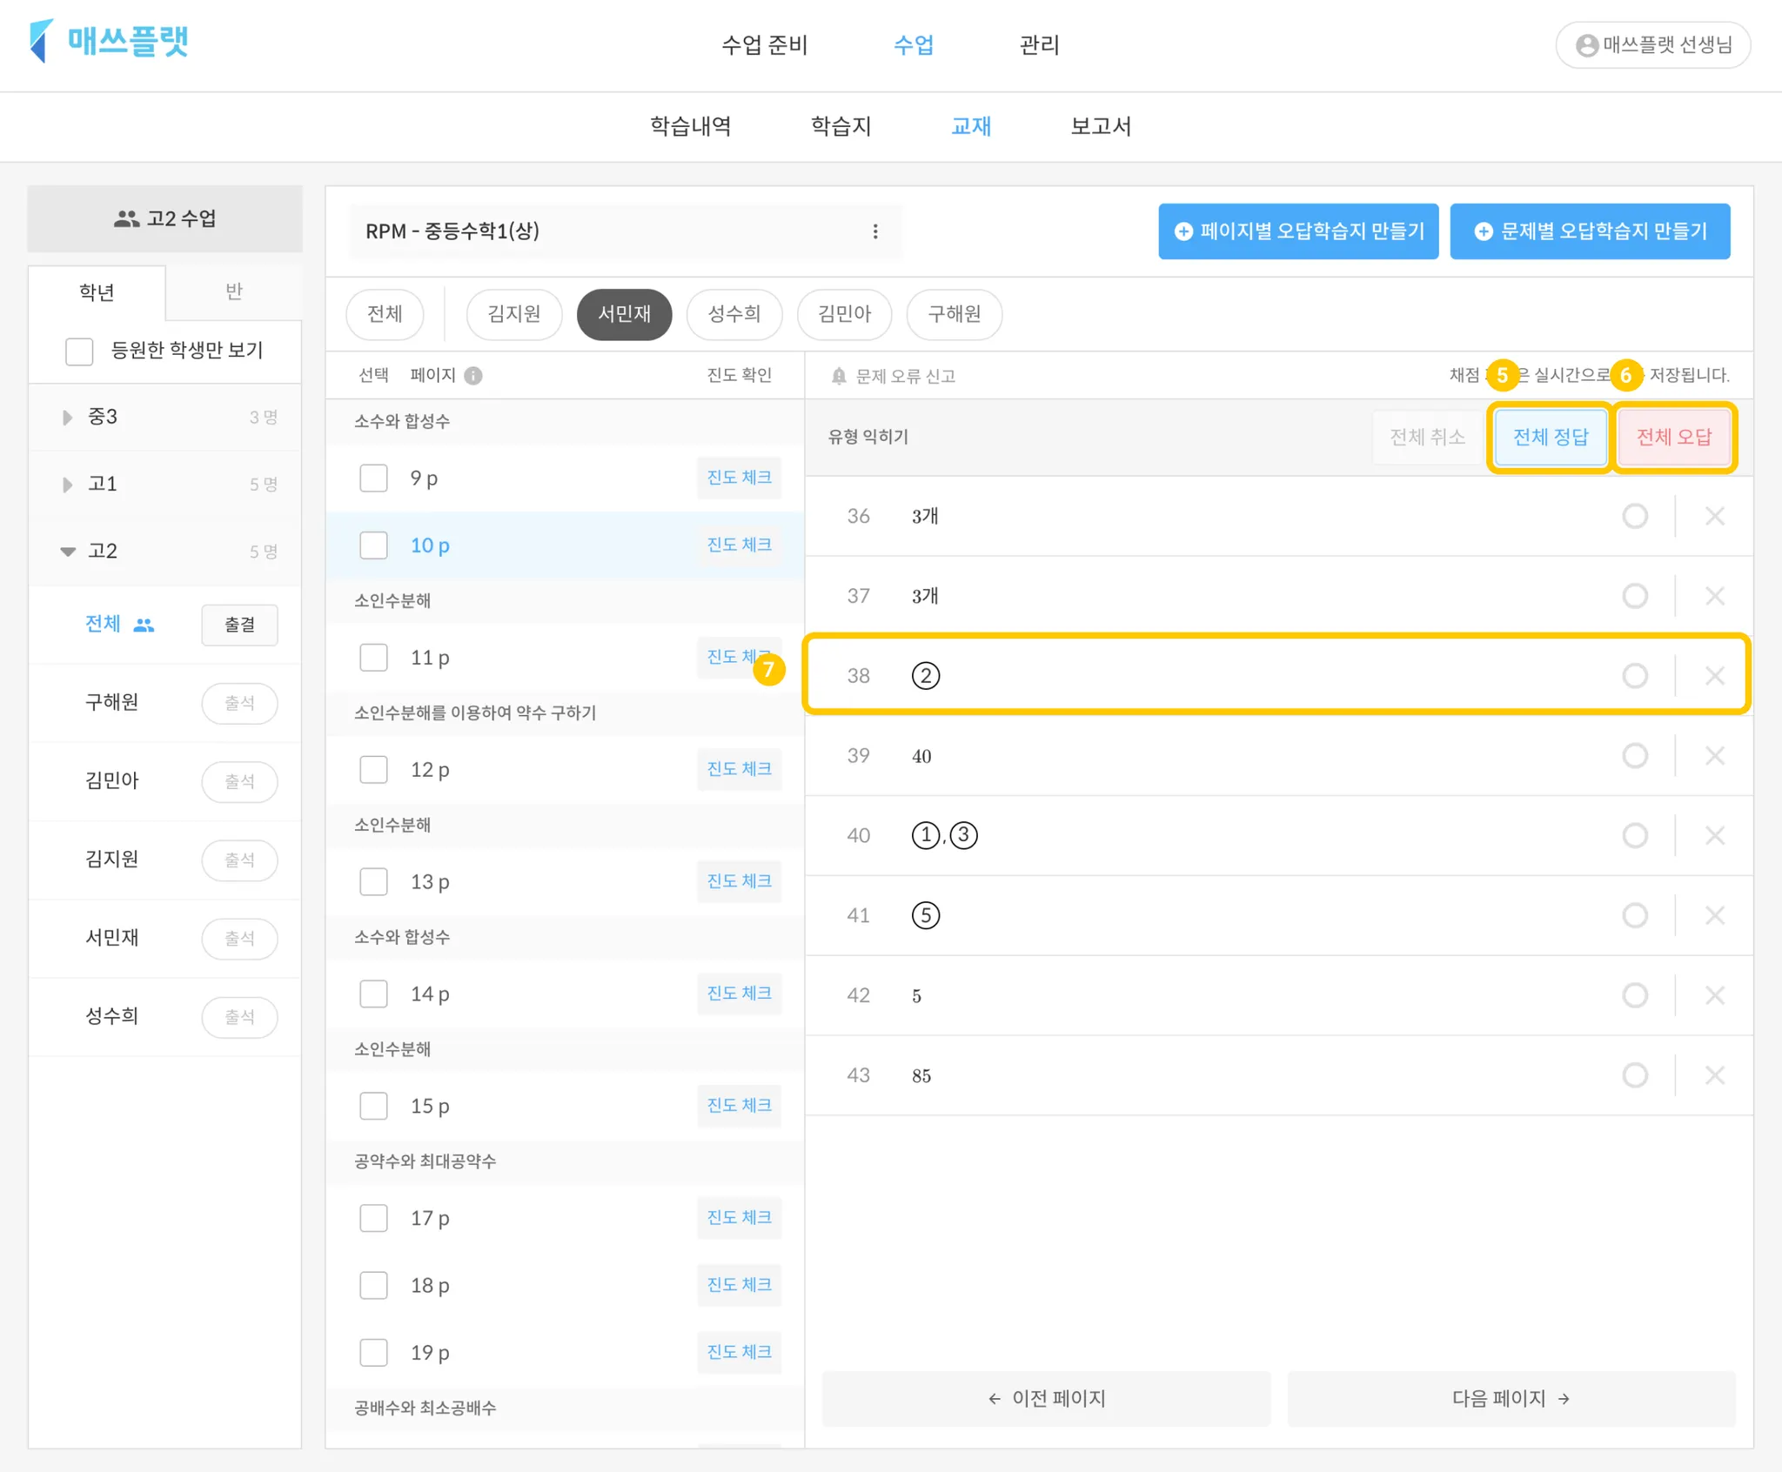Open the 반 tab in sidebar
The height and width of the screenshot is (1472, 1782).
233,291
